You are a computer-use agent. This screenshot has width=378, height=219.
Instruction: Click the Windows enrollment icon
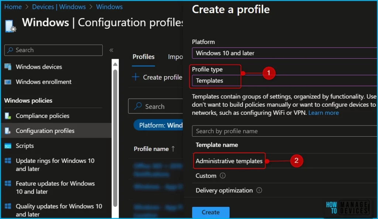point(8,82)
